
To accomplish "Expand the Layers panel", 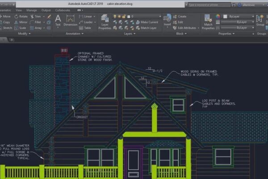I will pos(130,34).
